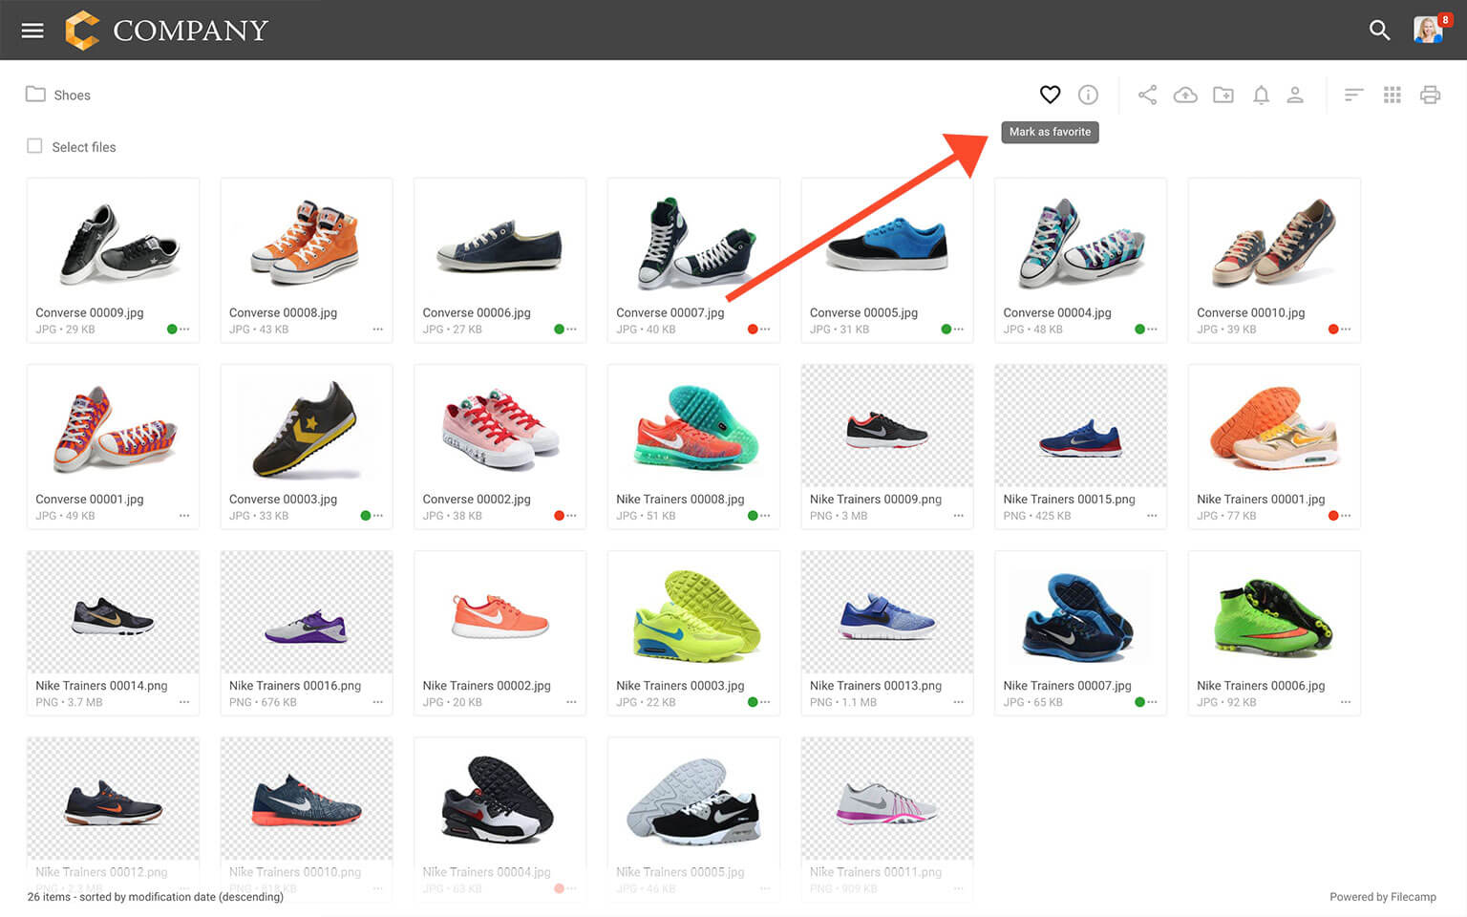Open the pink Converse 00002.jpg thumbnail
The image size is (1467, 917).
click(x=500, y=426)
